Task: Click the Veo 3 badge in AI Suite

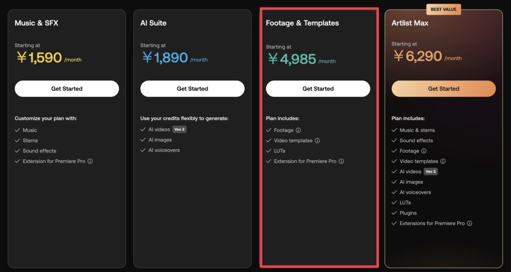Action: point(179,129)
